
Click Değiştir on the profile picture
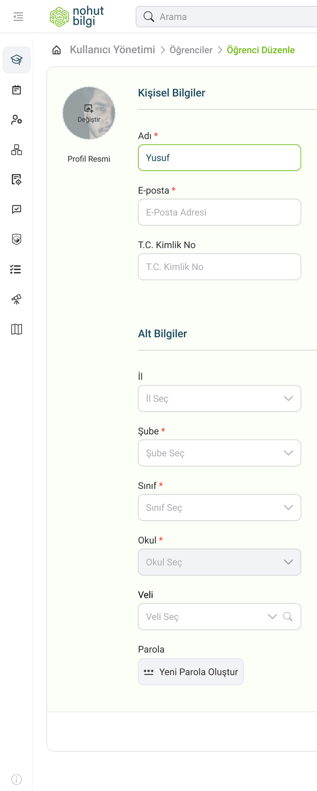point(89,113)
